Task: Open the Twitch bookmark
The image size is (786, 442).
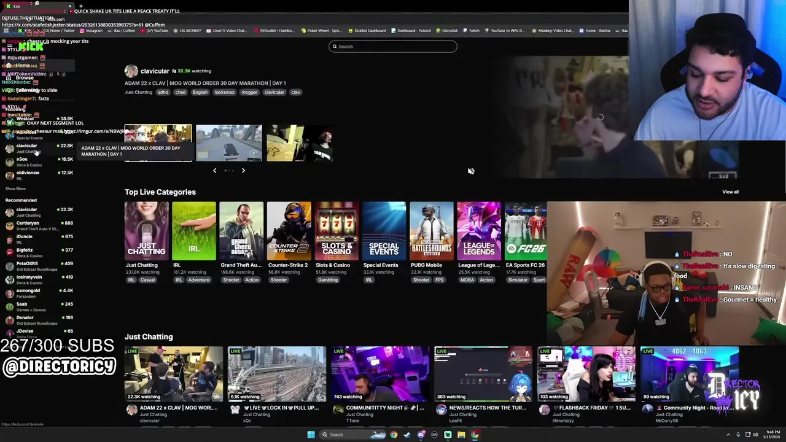Action: point(472,31)
